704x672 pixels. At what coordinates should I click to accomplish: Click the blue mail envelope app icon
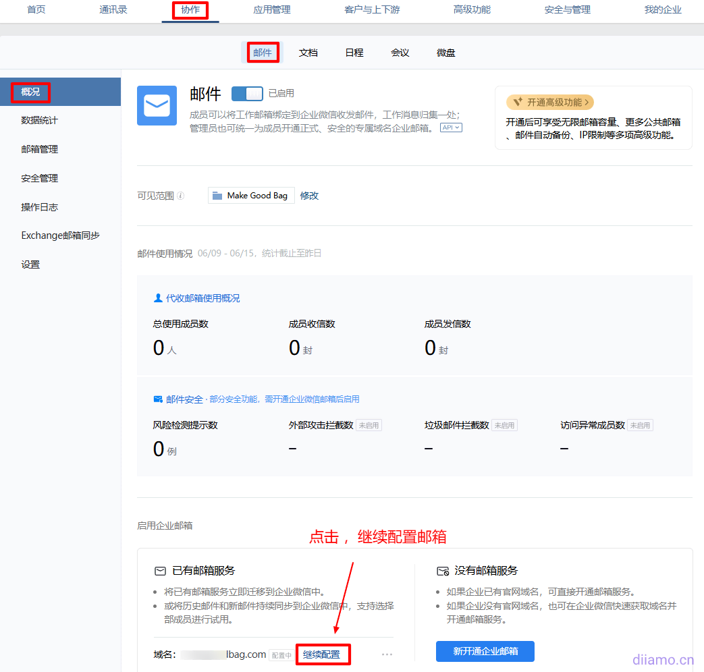point(157,105)
